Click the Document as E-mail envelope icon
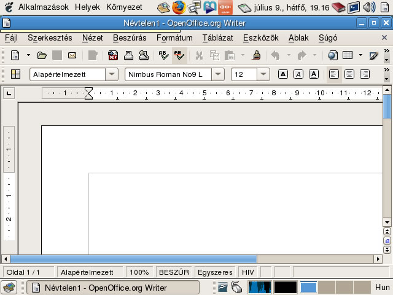Image resolution: width=393 pixels, height=295 pixels. point(72,55)
